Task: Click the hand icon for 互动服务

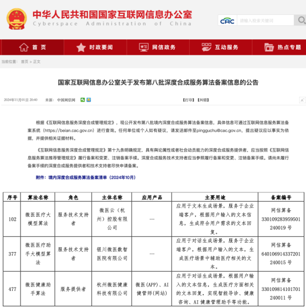Action: click(206, 48)
